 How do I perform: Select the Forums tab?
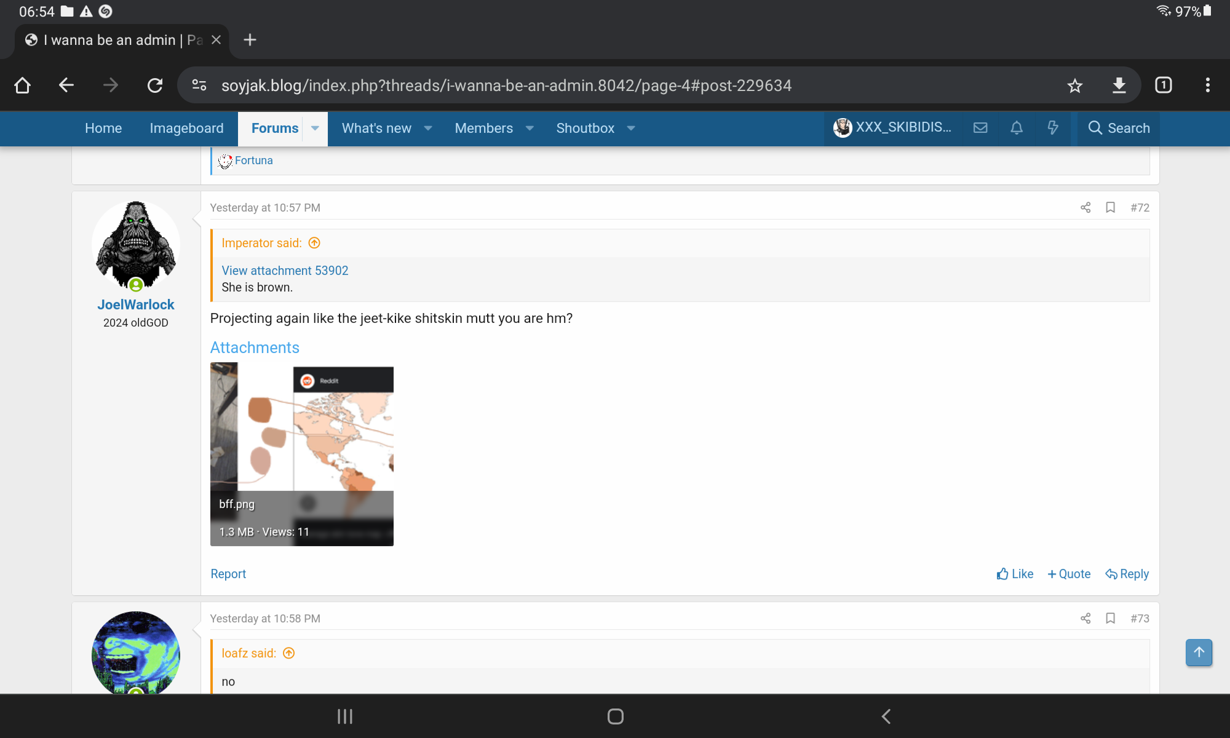pyautogui.click(x=275, y=129)
